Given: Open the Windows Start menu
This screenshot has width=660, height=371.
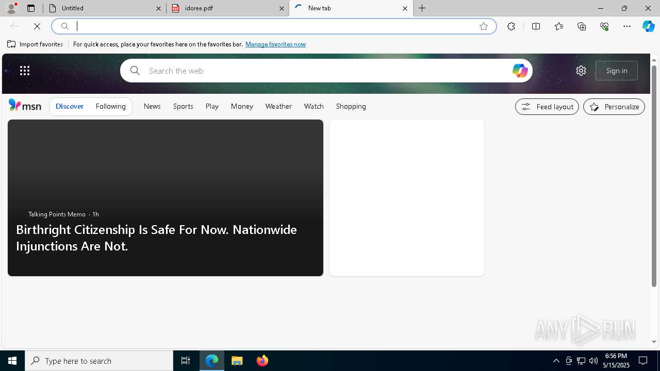Looking at the screenshot, I should pyautogui.click(x=12, y=361).
